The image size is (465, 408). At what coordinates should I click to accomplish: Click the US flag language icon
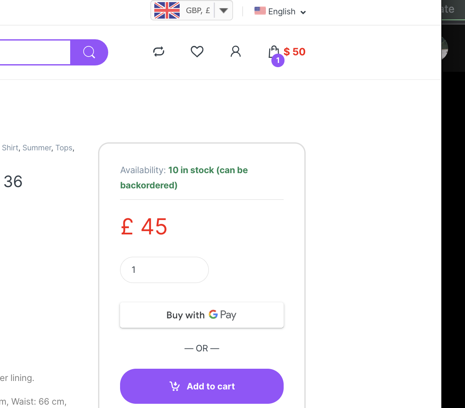click(260, 11)
